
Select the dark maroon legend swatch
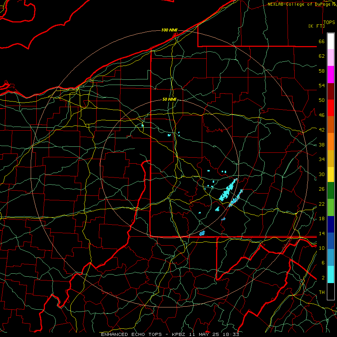pos(331,91)
